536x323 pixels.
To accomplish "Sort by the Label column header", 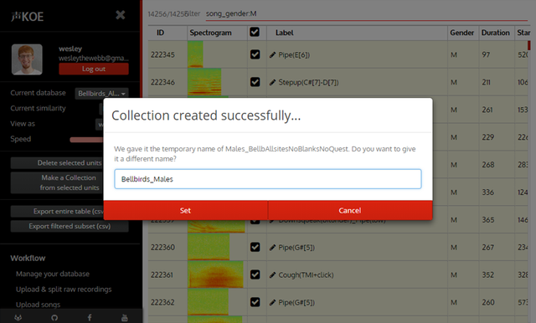I will (x=285, y=33).
